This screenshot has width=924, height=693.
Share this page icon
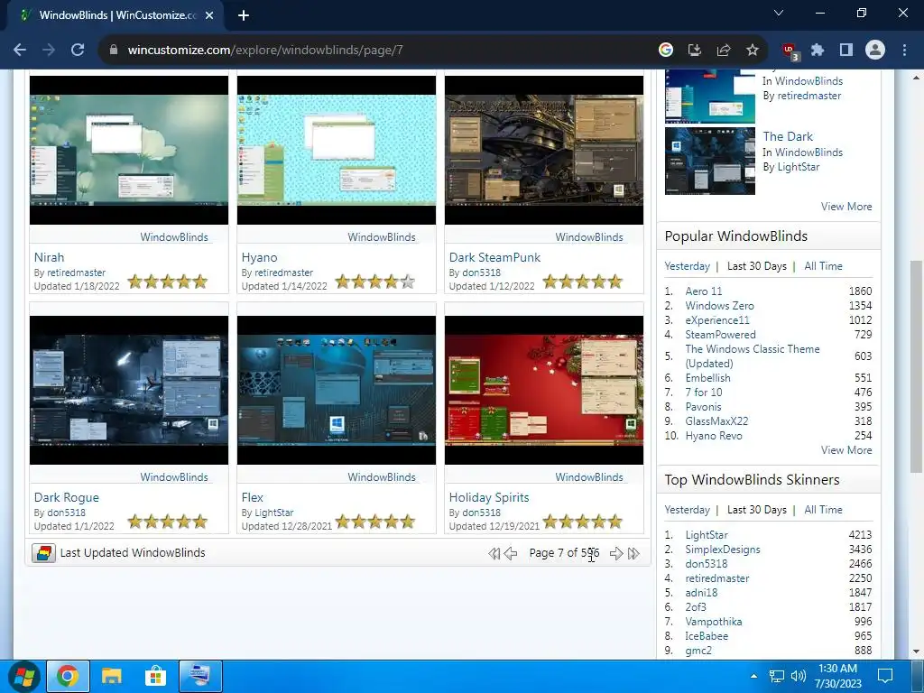724,51
